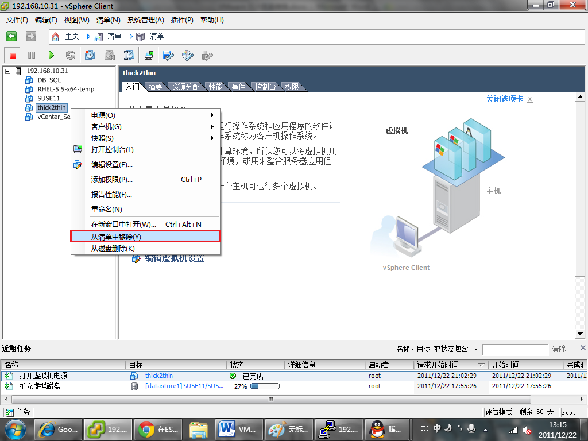
Task: Choose 编辑设置(E)... in context menu
Action: tap(145, 165)
